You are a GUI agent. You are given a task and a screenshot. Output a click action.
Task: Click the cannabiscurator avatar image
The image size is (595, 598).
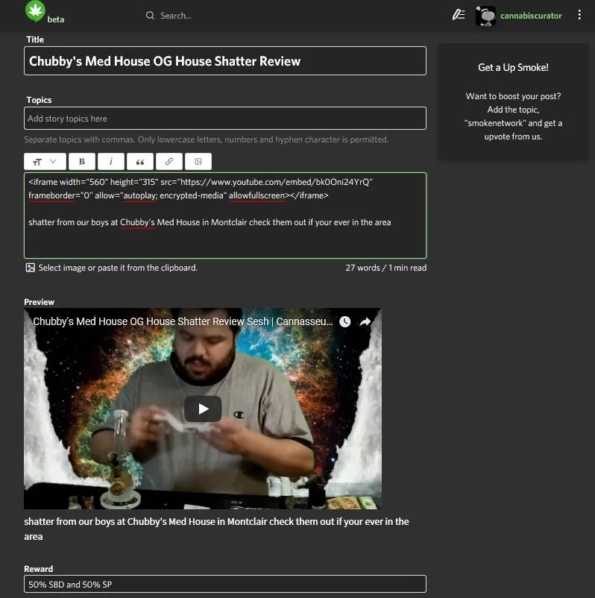pyautogui.click(x=485, y=16)
